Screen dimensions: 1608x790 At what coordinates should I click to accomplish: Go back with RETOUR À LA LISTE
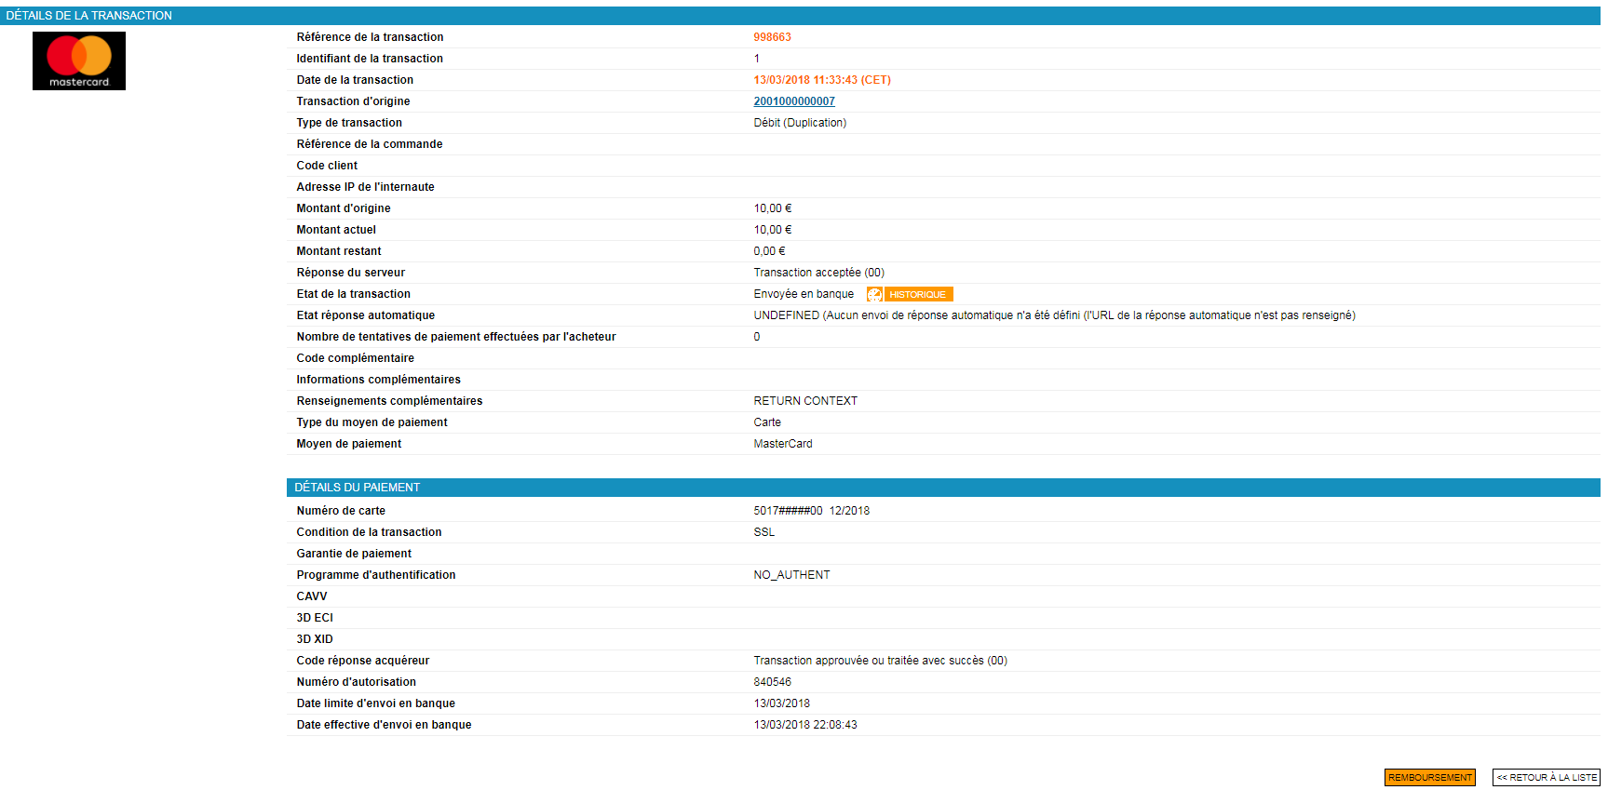(x=1546, y=778)
